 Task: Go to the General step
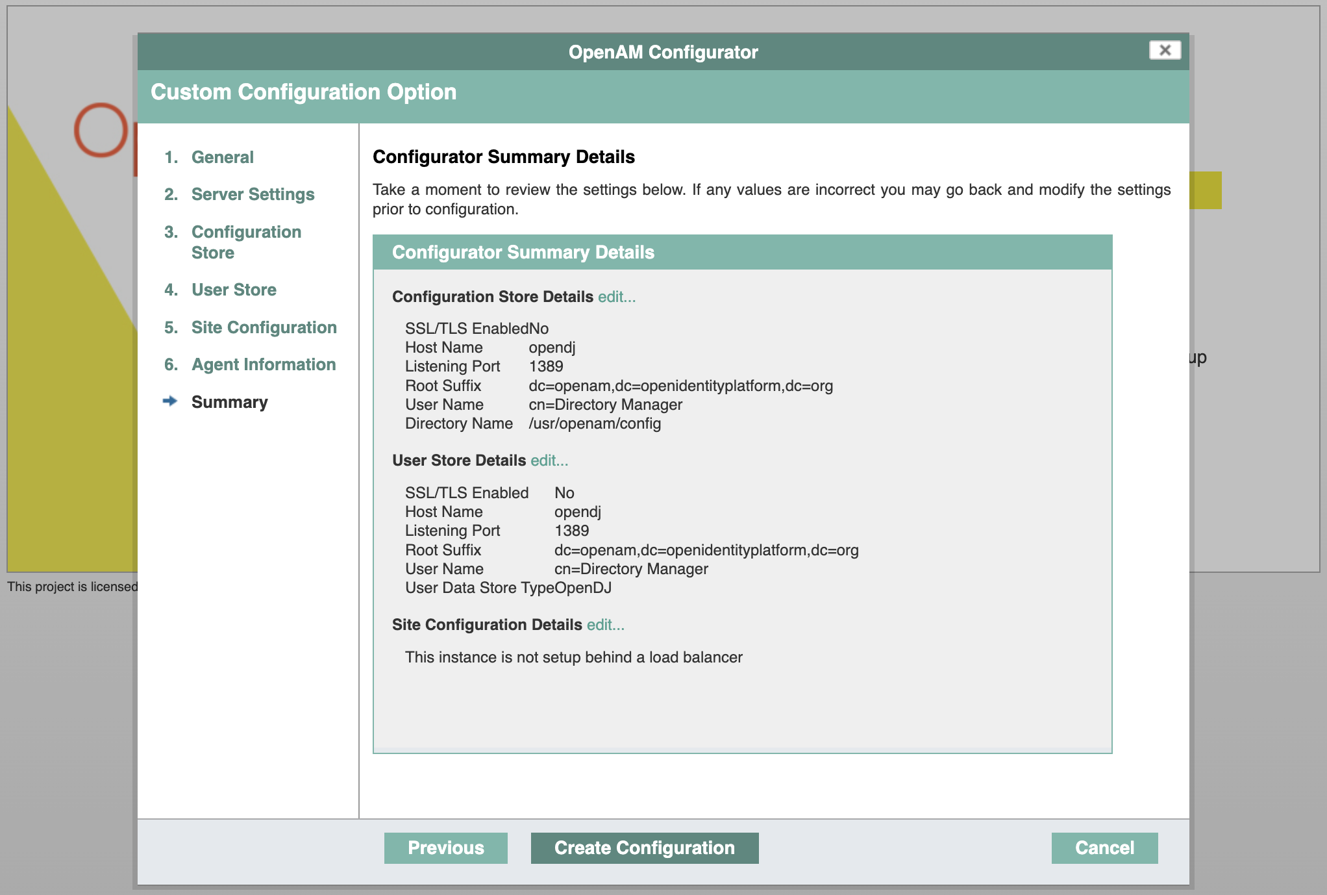pos(222,157)
